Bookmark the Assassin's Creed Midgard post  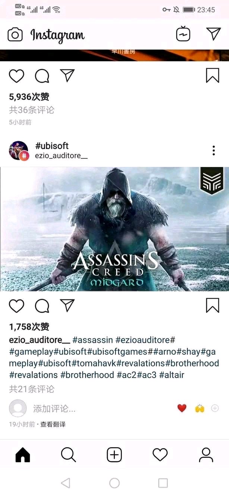click(213, 306)
